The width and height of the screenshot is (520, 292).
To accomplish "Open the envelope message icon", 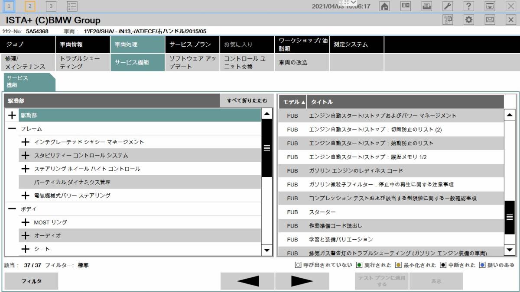I will 490,20.
